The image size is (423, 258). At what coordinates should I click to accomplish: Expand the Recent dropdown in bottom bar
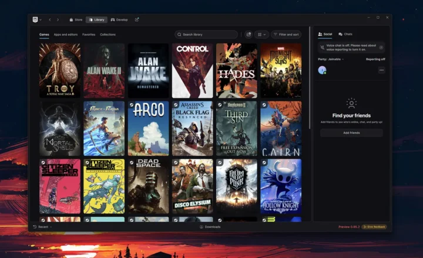(42, 227)
